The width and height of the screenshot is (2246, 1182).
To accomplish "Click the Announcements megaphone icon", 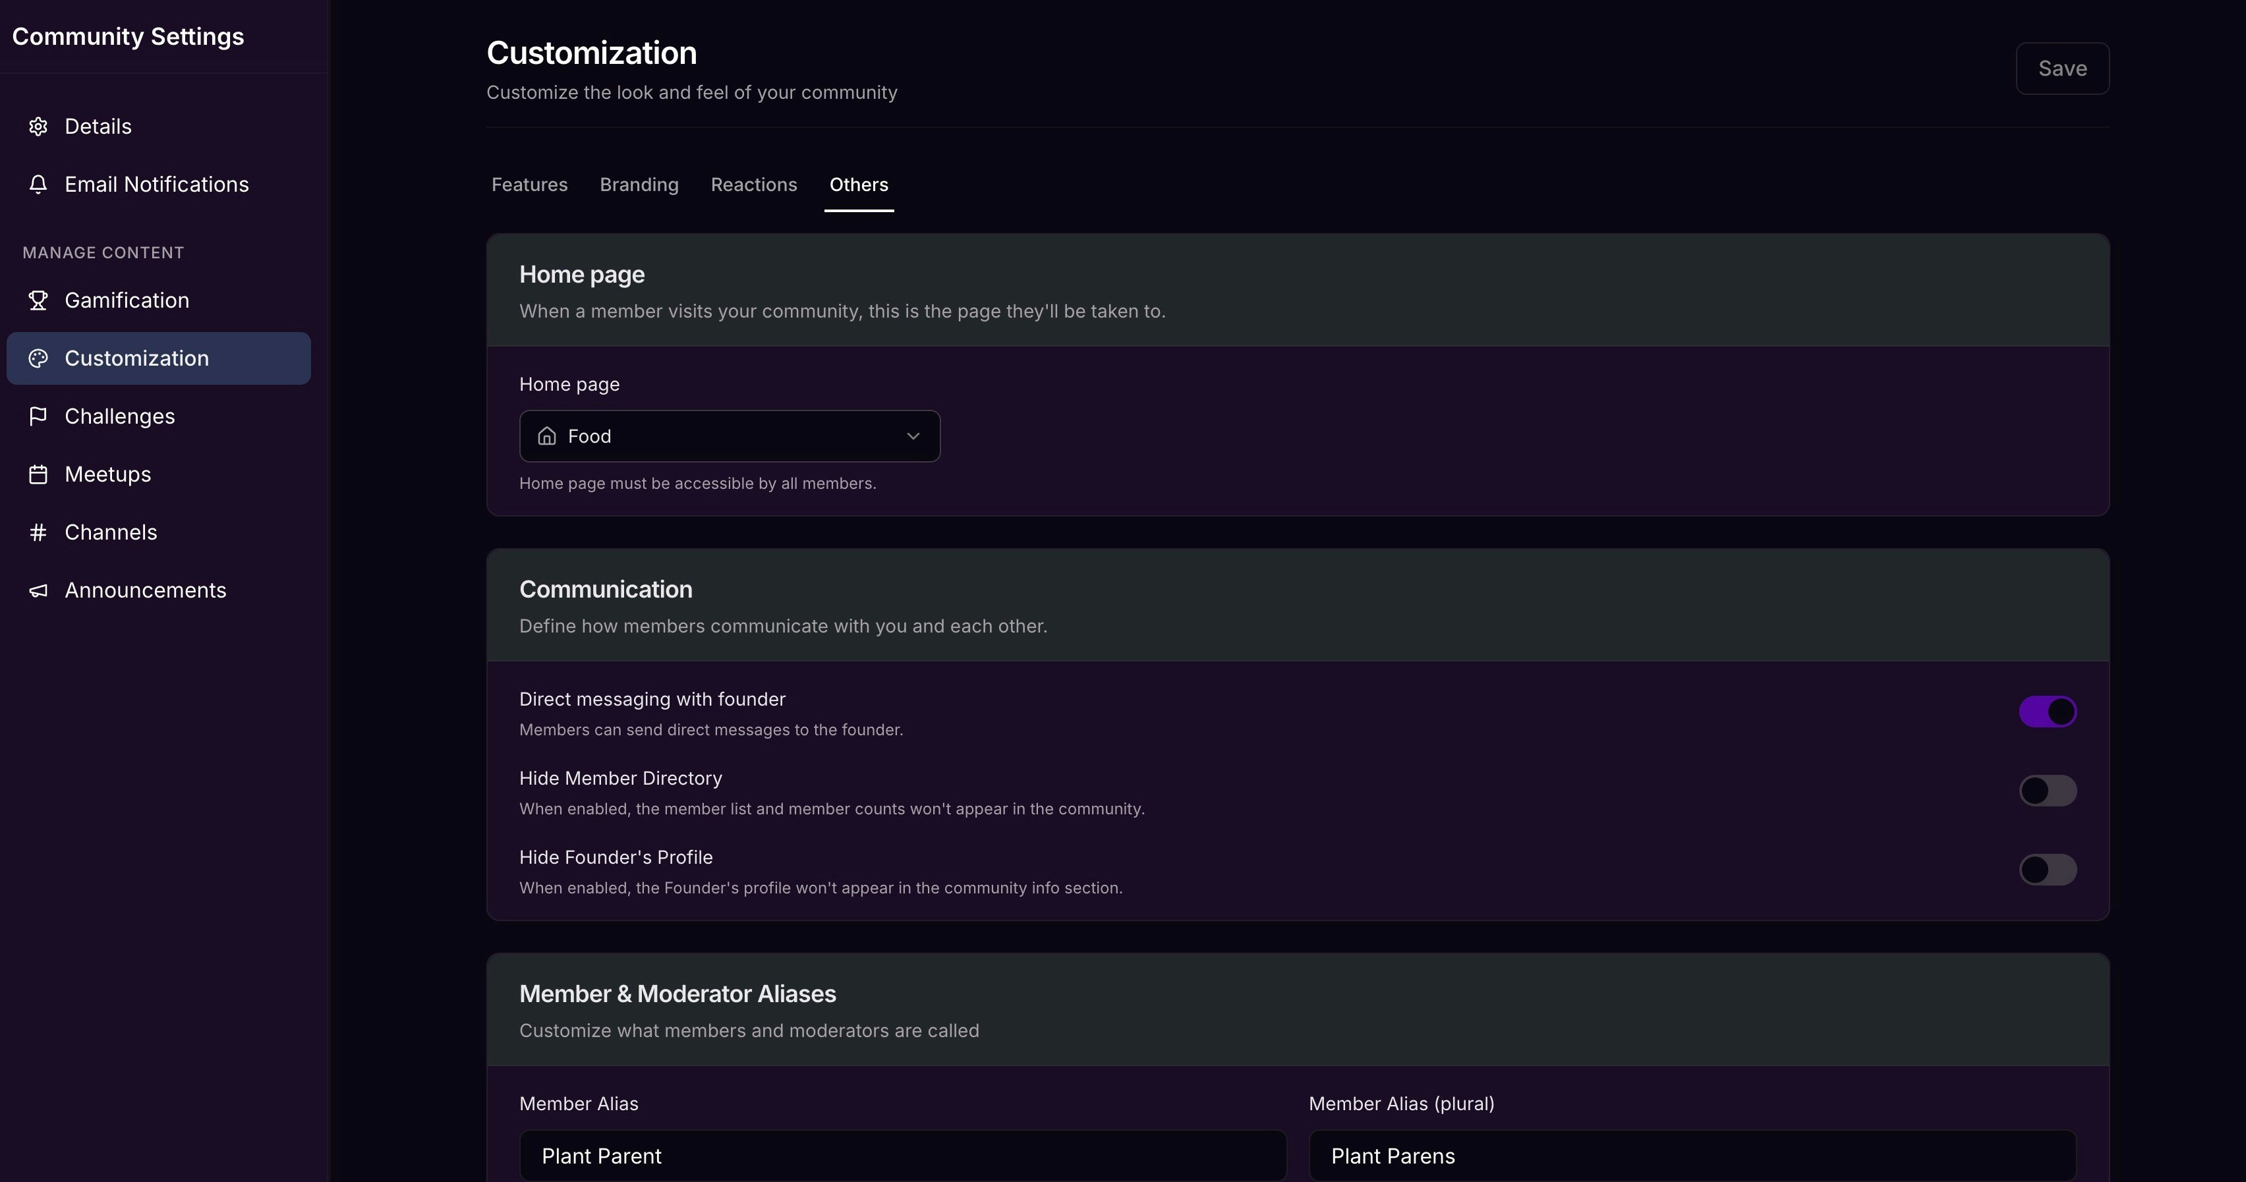I will 38,590.
